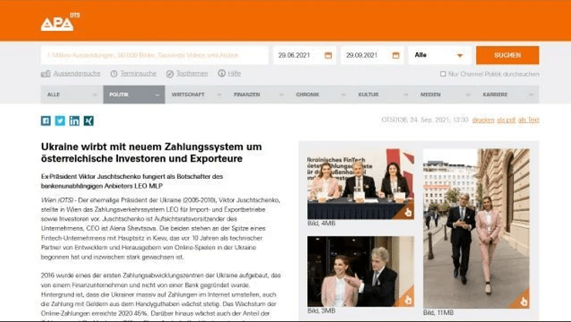Image resolution: width=571 pixels, height=322 pixels.
Task: Select the Finanzen channel tab
Action: coord(247,95)
